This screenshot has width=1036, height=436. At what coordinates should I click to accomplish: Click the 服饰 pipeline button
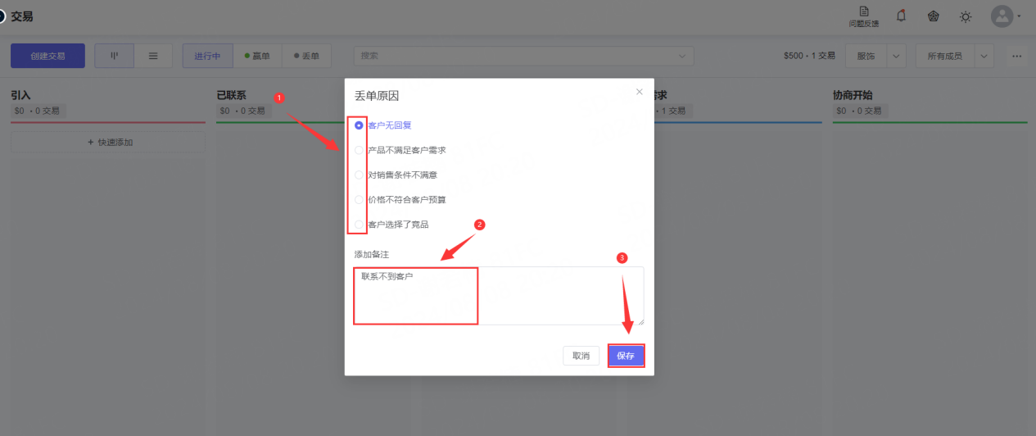(x=866, y=56)
